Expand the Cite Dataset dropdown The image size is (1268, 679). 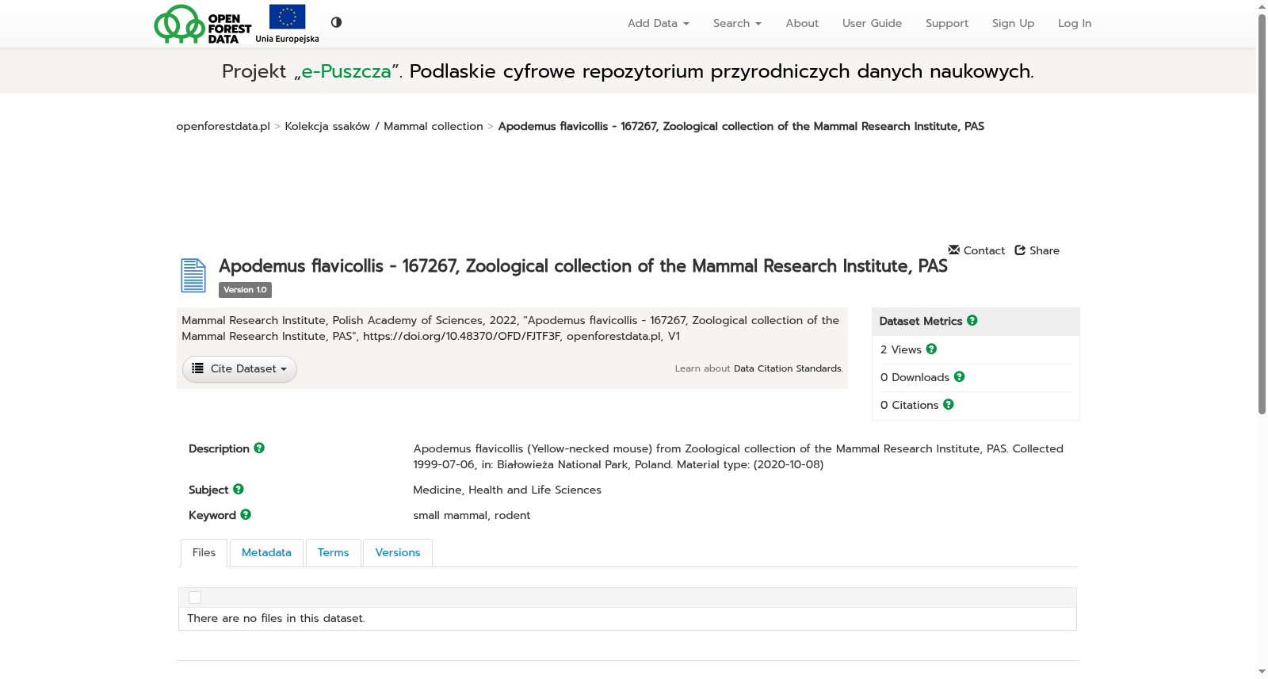[x=239, y=369]
